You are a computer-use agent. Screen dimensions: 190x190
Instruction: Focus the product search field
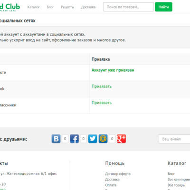click(128, 7)
